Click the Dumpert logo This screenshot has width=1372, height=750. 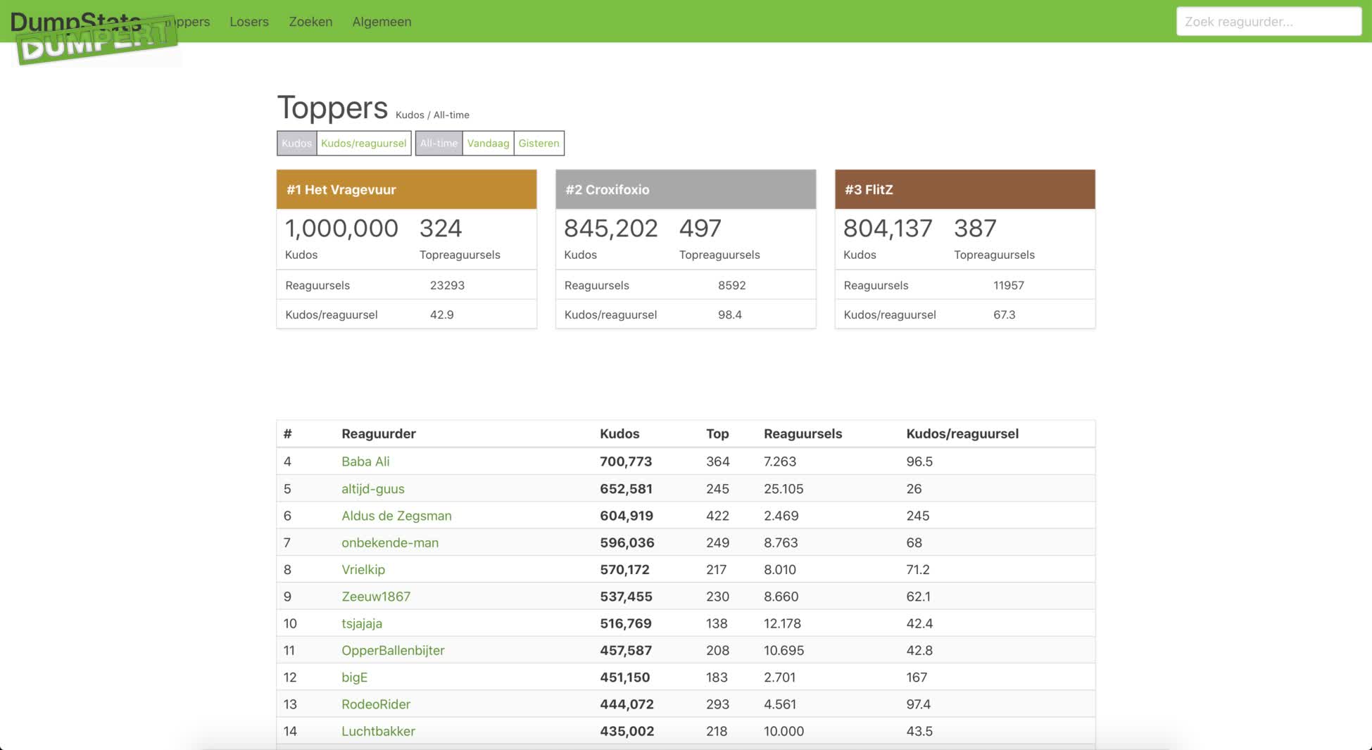[x=95, y=39]
